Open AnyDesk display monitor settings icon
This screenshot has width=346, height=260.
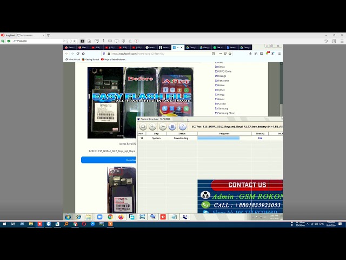pos(117,41)
